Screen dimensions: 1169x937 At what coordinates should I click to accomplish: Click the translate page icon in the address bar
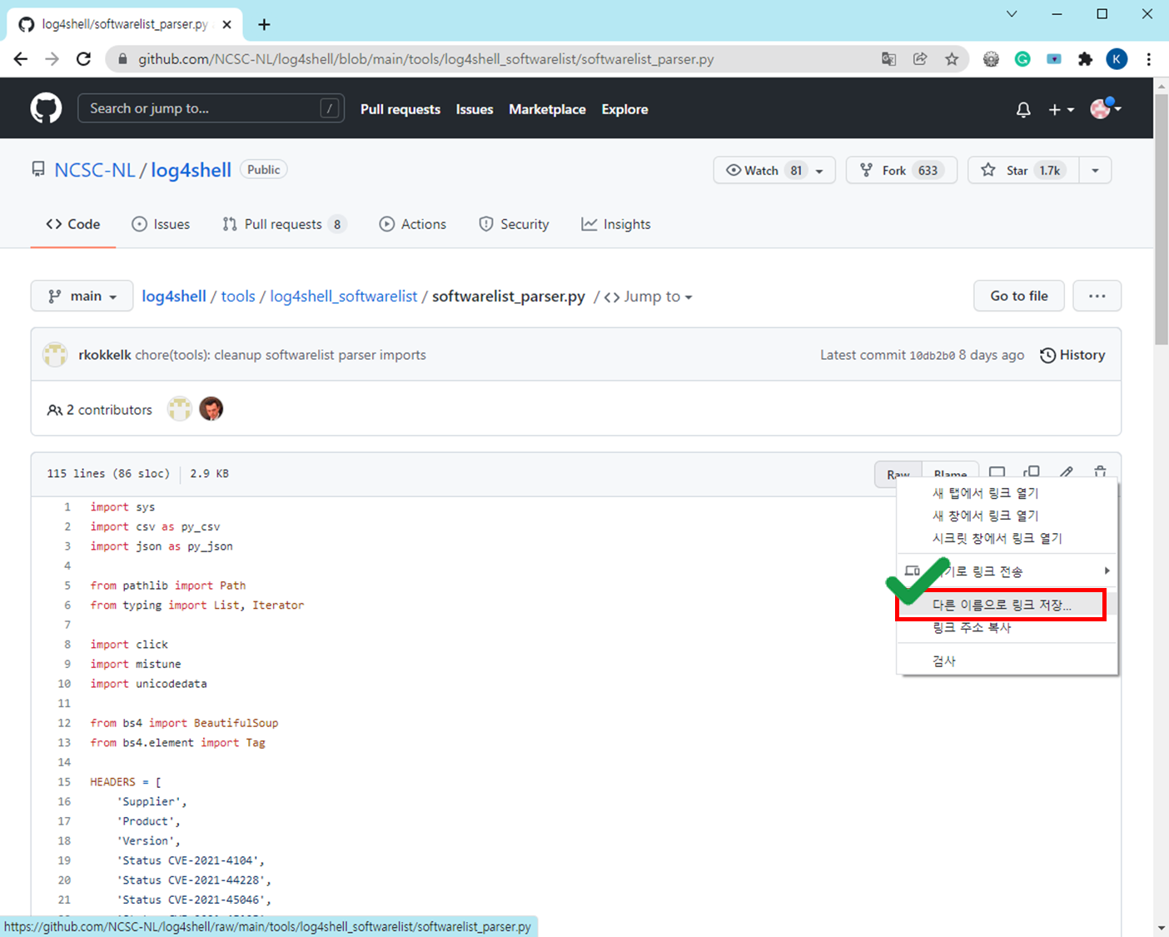tap(888, 58)
